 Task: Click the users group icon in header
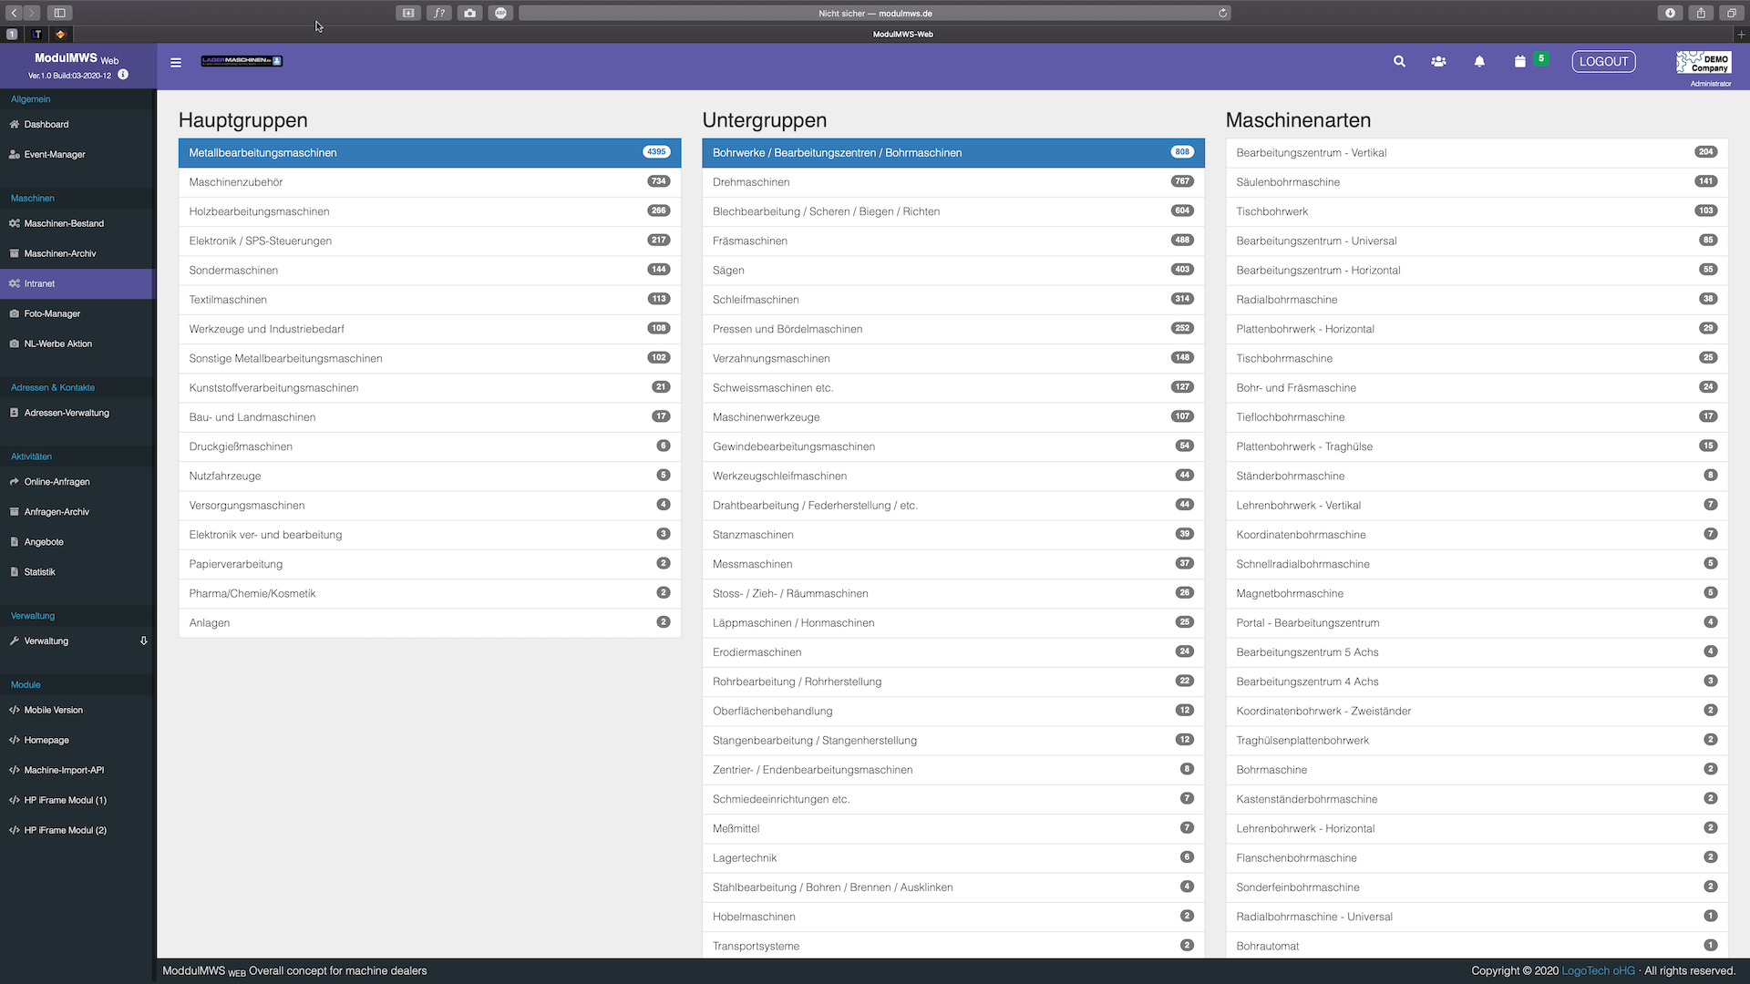click(x=1438, y=62)
